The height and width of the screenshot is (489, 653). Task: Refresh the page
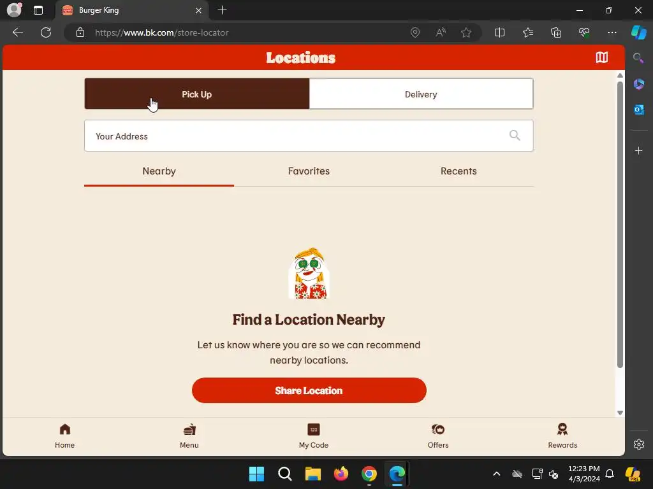click(46, 32)
